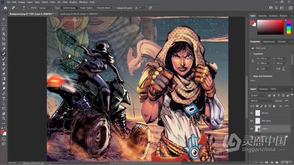Click flip vertical icon in Transform
This screenshot has height=165, width=294.
(x=284, y=69)
